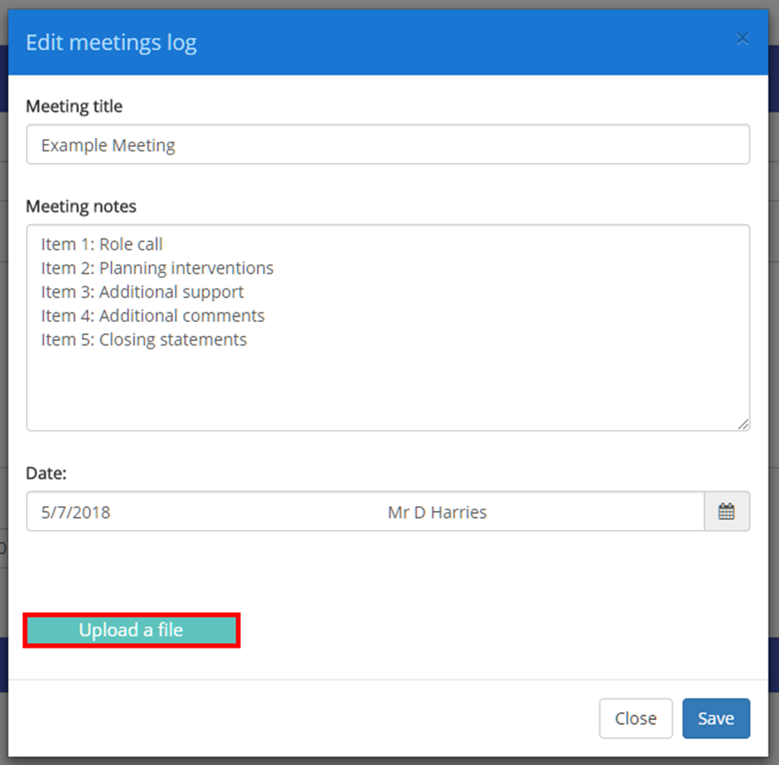The height and width of the screenshot is (765, 779).
Task: Open the datepicker via the calendar glyph
Action: tap(727, 511)
